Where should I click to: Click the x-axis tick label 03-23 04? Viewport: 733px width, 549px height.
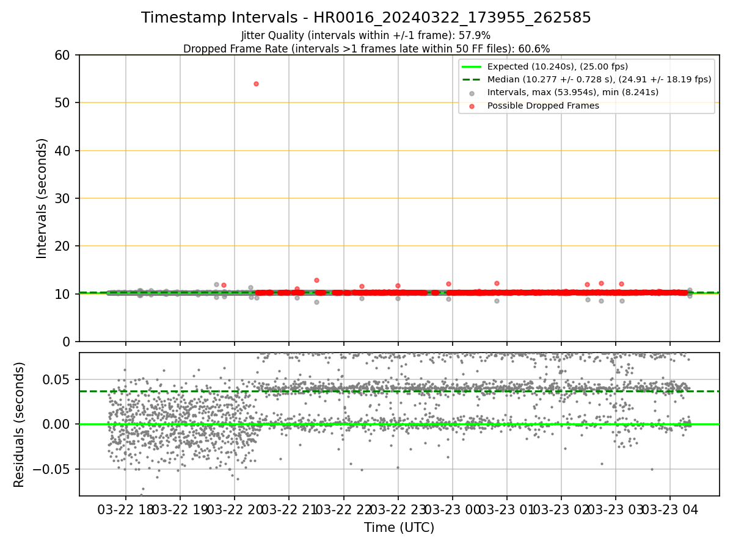coord(669,510)
